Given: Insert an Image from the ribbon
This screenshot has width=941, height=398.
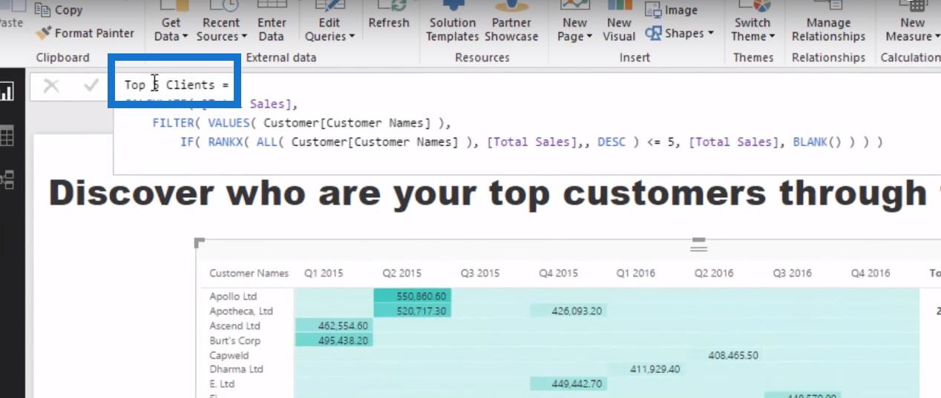Looking at the screenshot, I should pos(672,10).
